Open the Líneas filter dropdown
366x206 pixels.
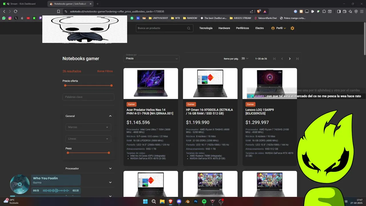pos(88,139)
